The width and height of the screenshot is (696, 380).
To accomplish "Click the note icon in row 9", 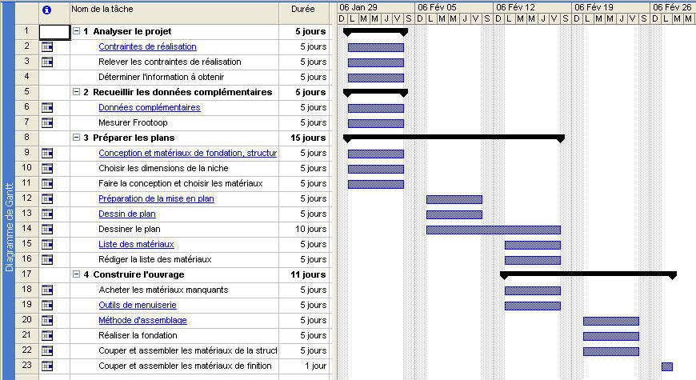I will (x=47, y=153).
